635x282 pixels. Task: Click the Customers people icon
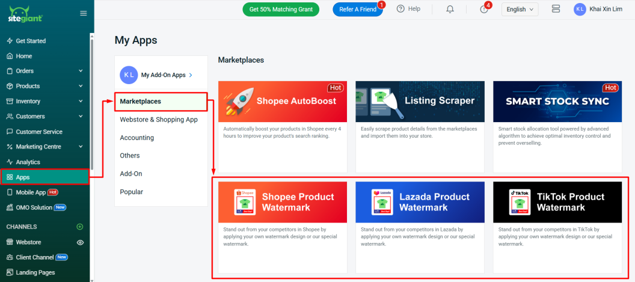pyautogui.click(x=10, y=116)
